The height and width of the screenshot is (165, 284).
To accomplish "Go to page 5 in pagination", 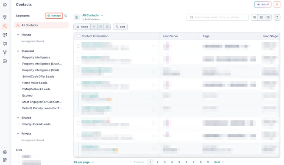I will pyautogui.click(x=179, y=162).
